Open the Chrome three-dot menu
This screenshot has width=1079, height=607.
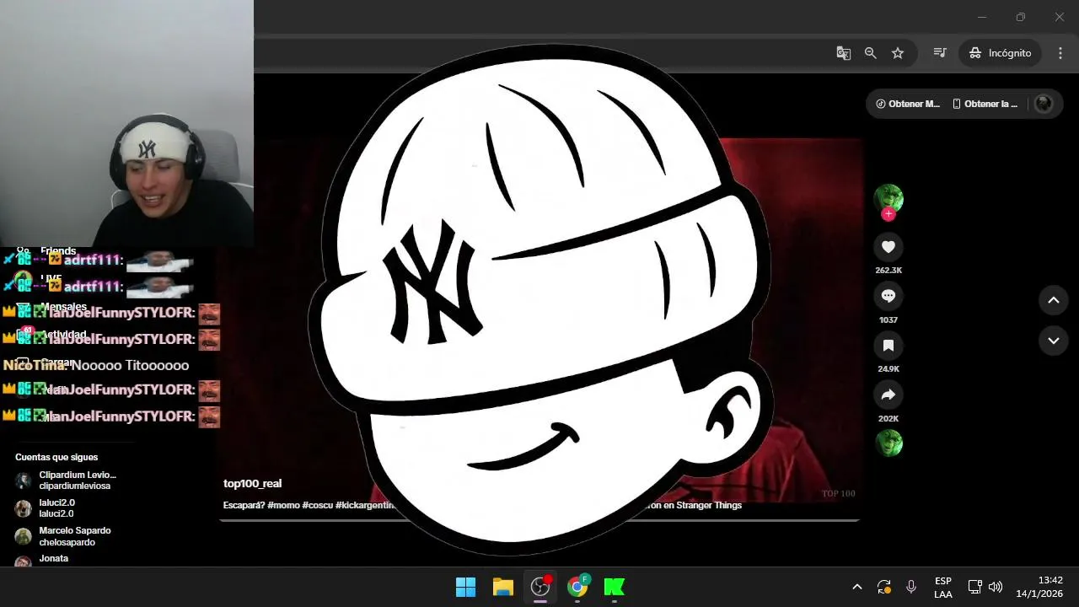(1060, 53)
